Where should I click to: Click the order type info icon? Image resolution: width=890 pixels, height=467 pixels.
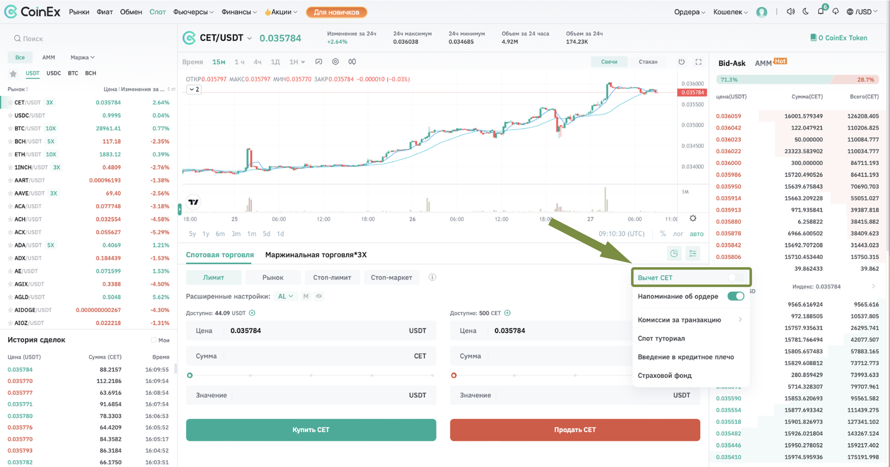tap(432, 277)
